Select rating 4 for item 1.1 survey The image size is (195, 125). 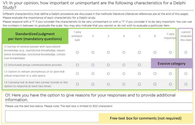[x=124, y=52]
